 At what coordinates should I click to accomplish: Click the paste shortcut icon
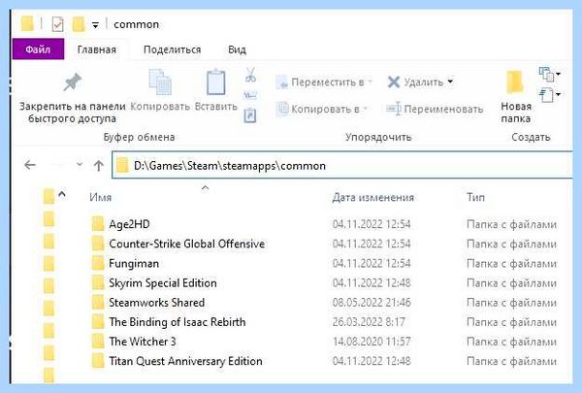click(250, 115)
